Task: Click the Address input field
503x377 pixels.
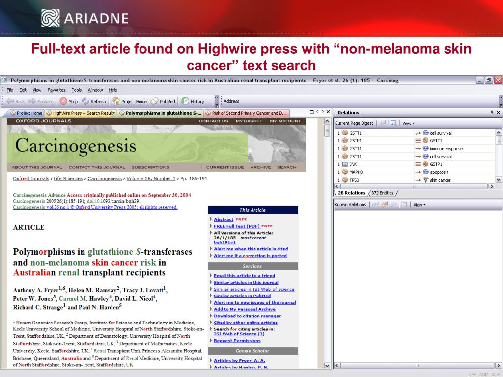Action: [x=369, y=101]
